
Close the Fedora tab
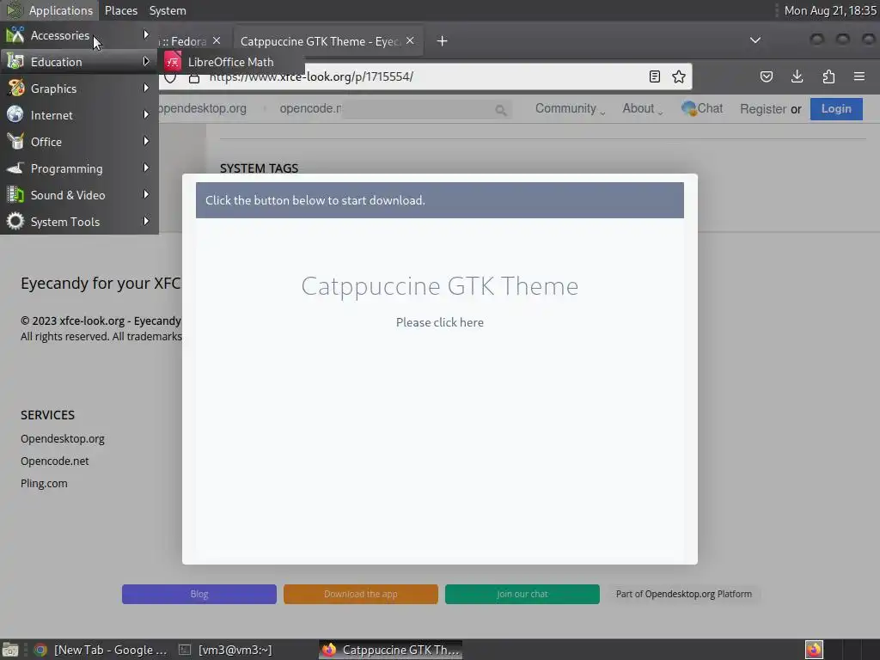tap(217, 41)
